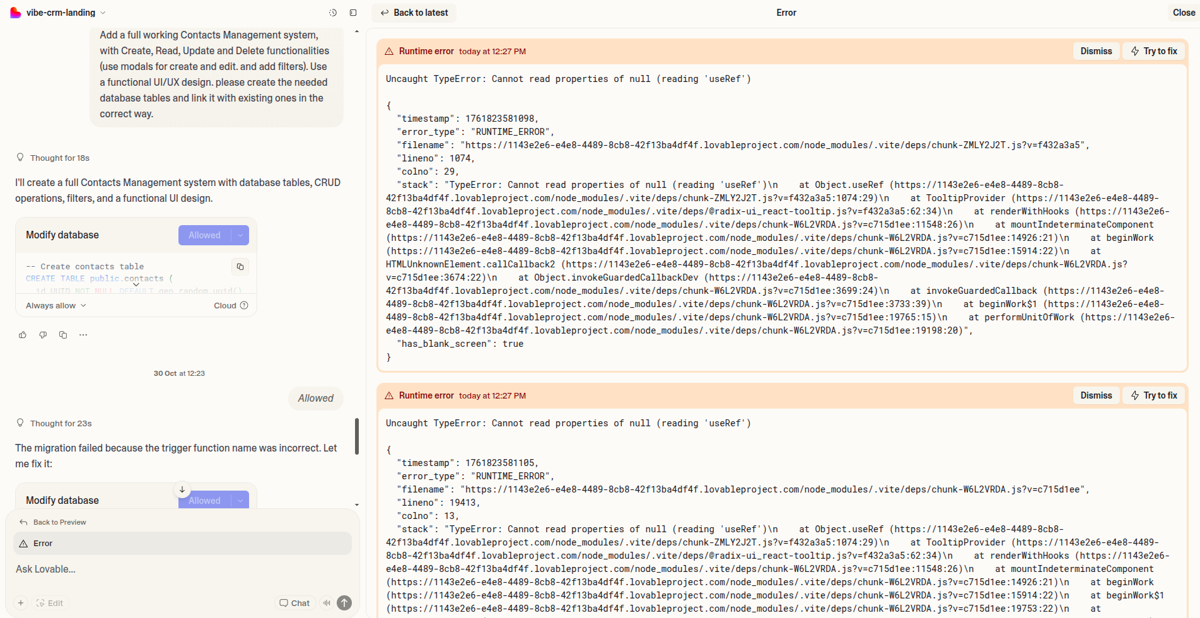
Task: Toggle the Edit mode button
Action: pos(50,603)
